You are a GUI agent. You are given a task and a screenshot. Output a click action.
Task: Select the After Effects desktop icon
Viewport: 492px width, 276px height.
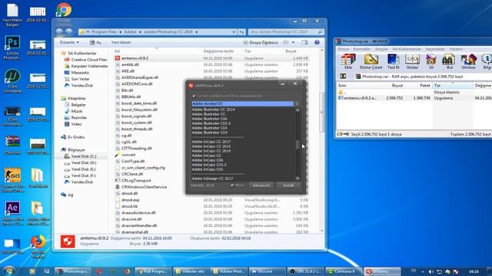[12, 213]
